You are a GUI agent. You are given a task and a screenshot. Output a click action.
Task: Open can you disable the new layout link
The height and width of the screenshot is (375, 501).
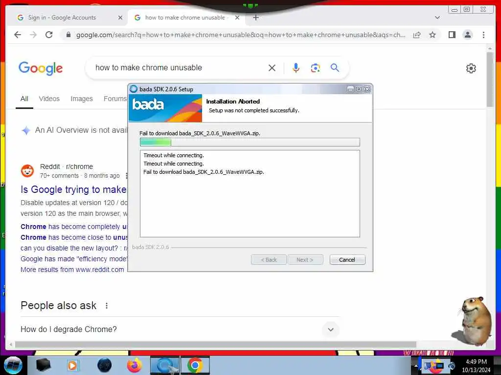click(74, 248)
